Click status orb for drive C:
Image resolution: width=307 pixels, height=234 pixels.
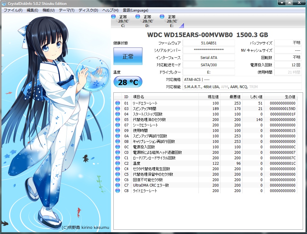pos(113,16)
